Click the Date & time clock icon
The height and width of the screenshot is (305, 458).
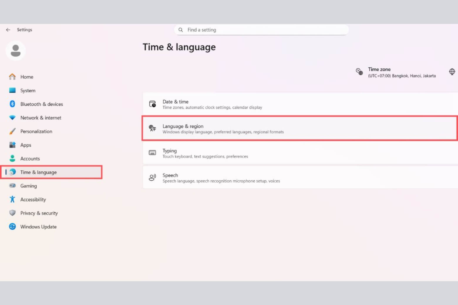[x=152, y=104]
